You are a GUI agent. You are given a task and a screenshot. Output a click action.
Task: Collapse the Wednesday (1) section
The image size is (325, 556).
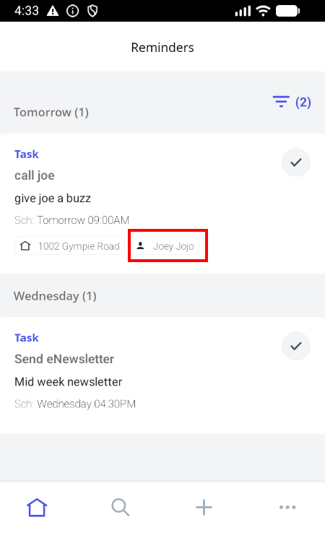55,296
